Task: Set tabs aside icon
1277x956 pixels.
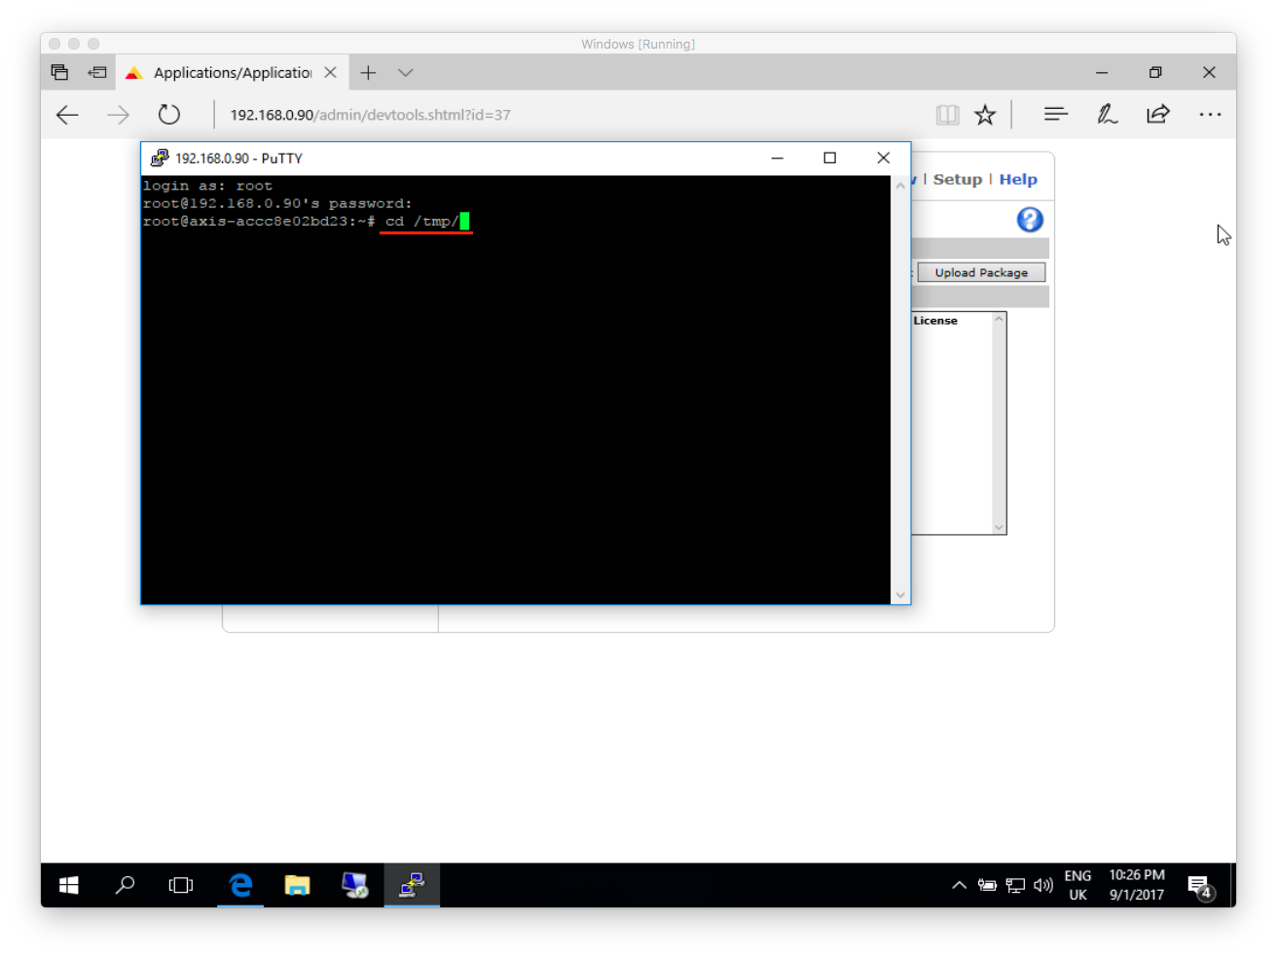Action: tap(97, 73)
